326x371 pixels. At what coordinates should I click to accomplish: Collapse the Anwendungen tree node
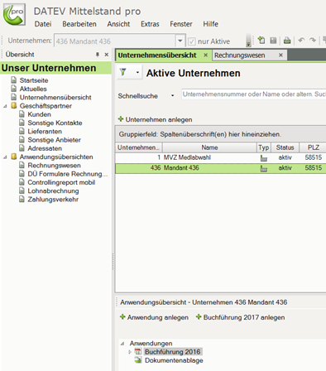coord(122,344)
